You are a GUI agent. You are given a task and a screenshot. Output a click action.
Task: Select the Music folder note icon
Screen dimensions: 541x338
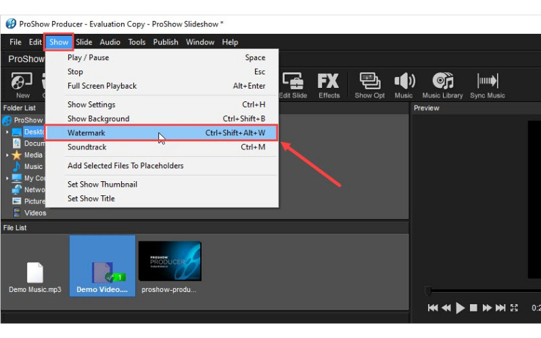(x=16, y=166)
